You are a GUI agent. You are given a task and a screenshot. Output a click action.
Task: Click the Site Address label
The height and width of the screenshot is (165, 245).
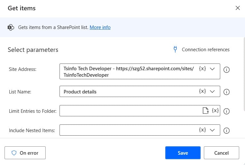point(23,69)
